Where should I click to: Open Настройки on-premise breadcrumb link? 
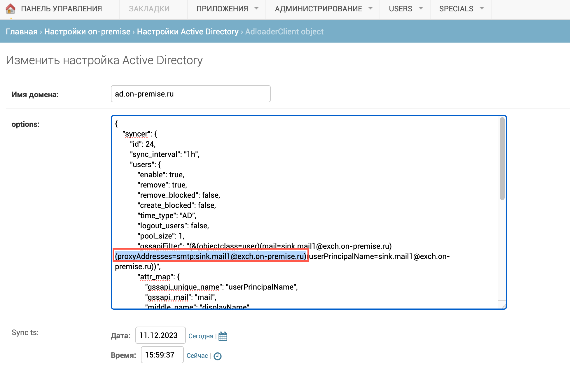[x=87, y=31]
